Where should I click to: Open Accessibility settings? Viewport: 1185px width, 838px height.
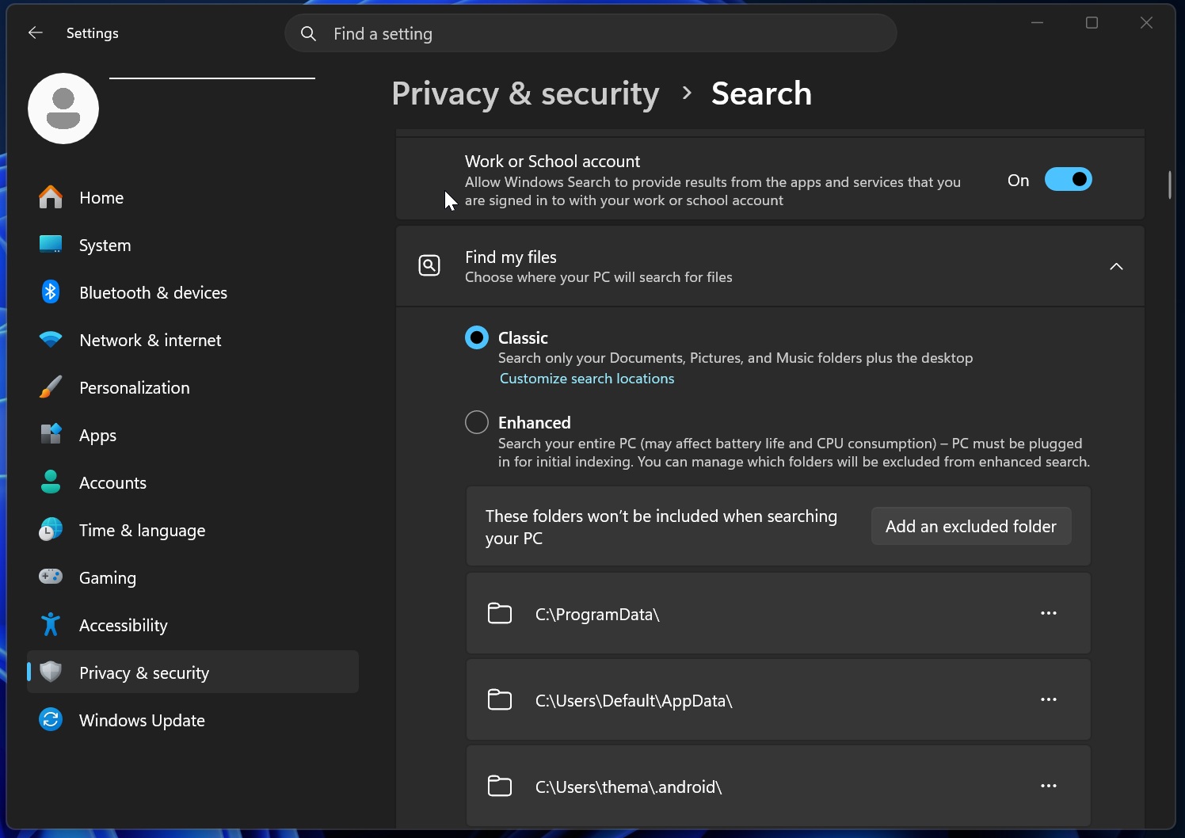tap(192, 625)
